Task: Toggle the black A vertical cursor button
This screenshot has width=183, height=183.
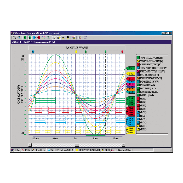Action: point(54,38)
